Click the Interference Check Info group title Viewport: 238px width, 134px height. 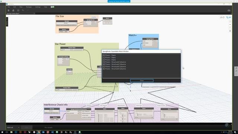[x=55, y=105]
